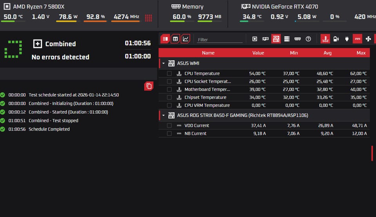The image size is (376, 217).
Task: Check the VDD Current sensor checkbox
Action: click(x=169, y=125)
